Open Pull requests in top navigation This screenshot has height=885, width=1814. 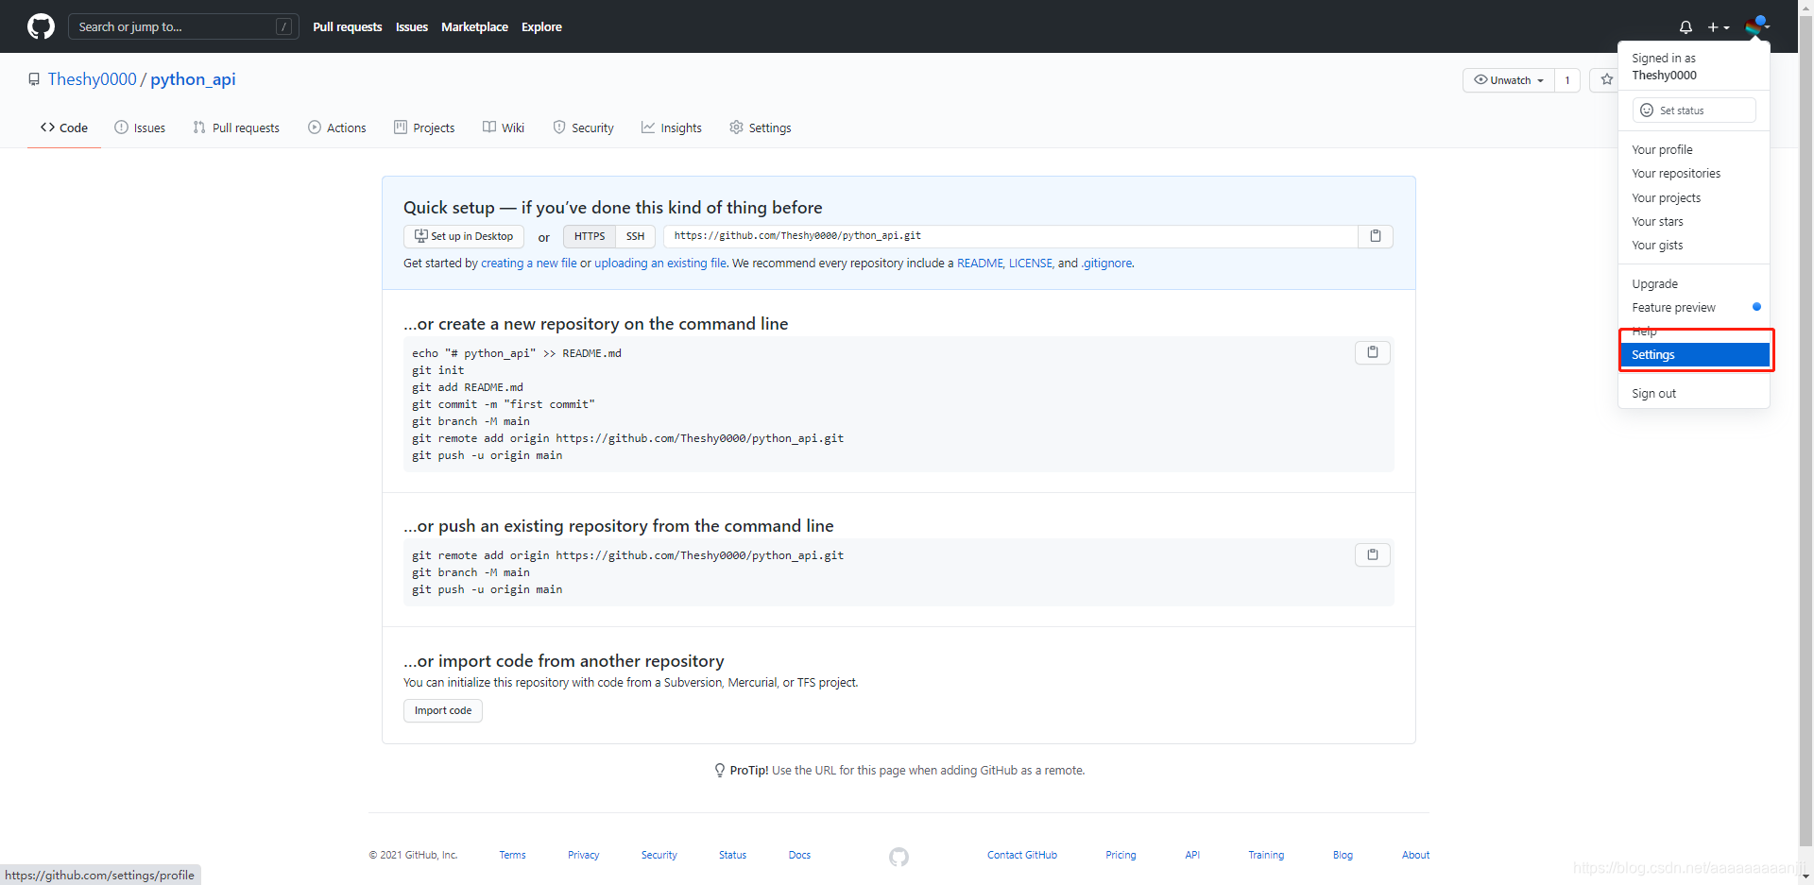[x=348, y=26]
